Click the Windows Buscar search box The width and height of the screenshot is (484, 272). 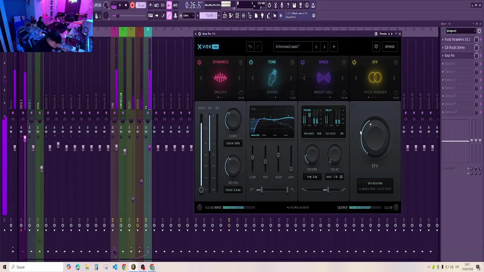click(36, 267)
